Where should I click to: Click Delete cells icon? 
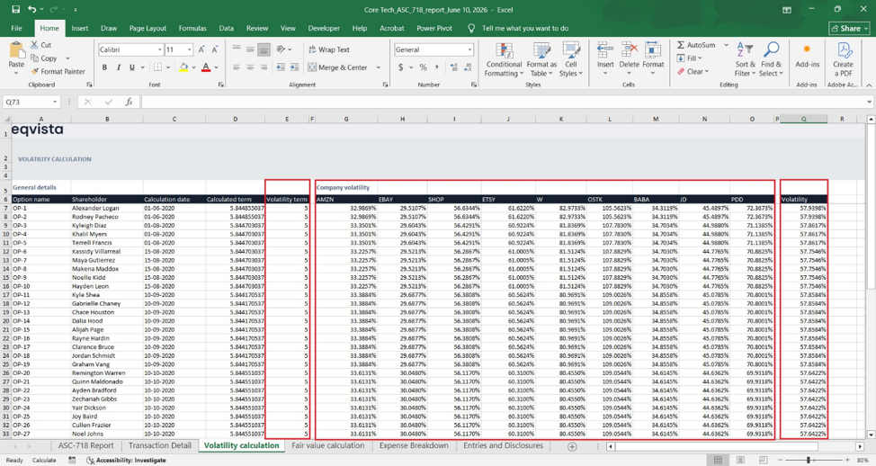pyautogui.click(x=629, y=50)
